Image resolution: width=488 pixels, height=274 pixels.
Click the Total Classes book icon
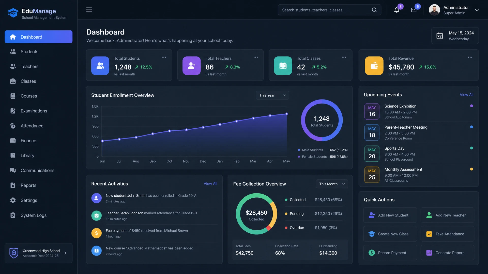[x=283, y=66]
